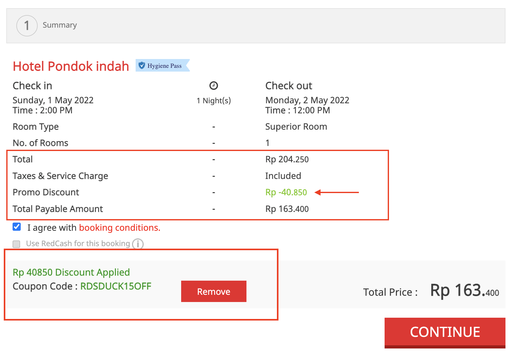This screenshot has height=356, width=513.
Task: Click the RedCash info icon
Action: 138,244
